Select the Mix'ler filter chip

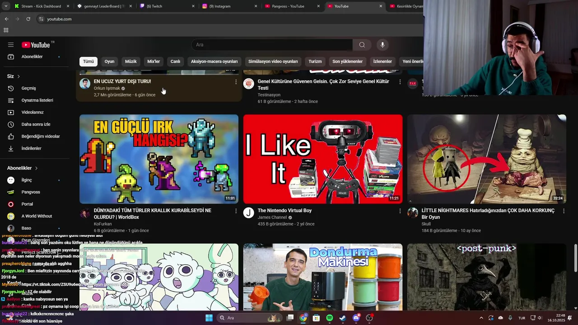[154, 61]
